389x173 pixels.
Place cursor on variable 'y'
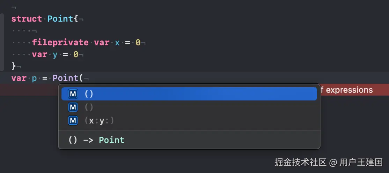[55, 55]
